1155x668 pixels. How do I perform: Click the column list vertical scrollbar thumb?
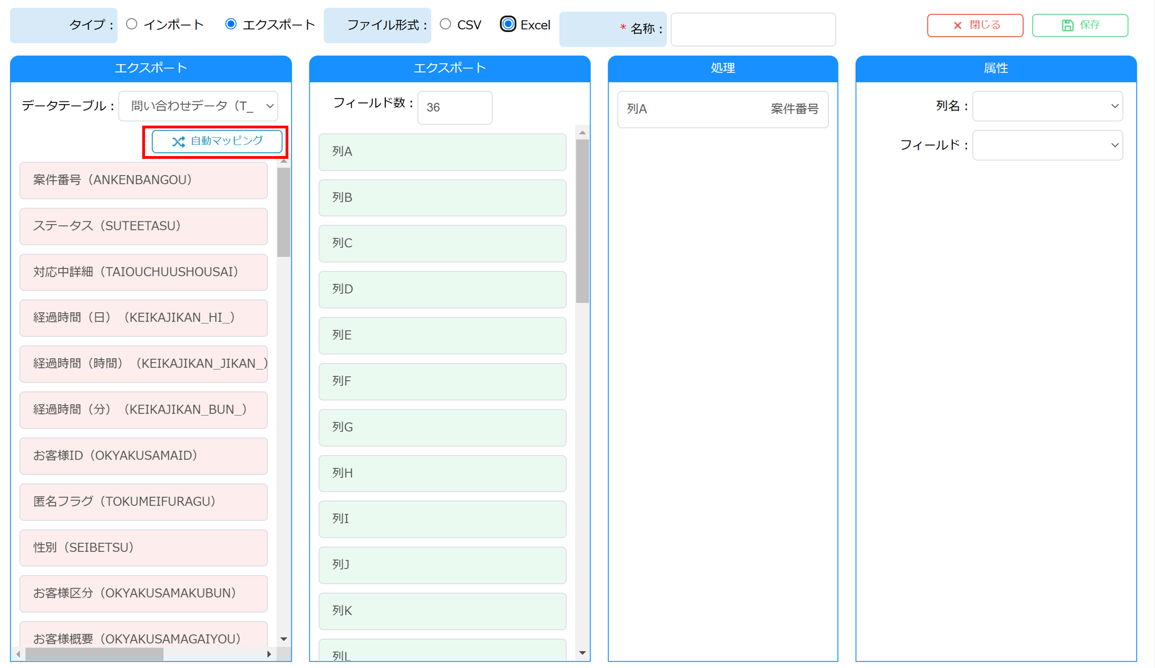pos(582,221)
